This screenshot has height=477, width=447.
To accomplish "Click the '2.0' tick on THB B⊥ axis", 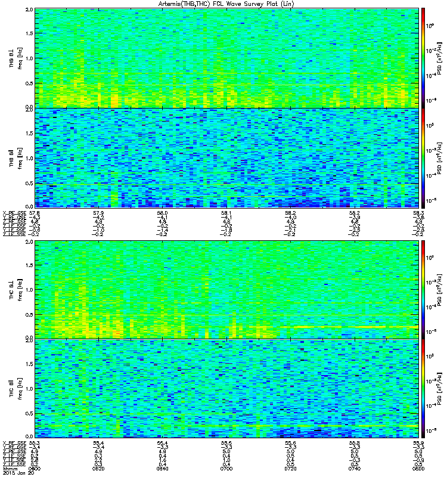I will (x=29, y=10).
